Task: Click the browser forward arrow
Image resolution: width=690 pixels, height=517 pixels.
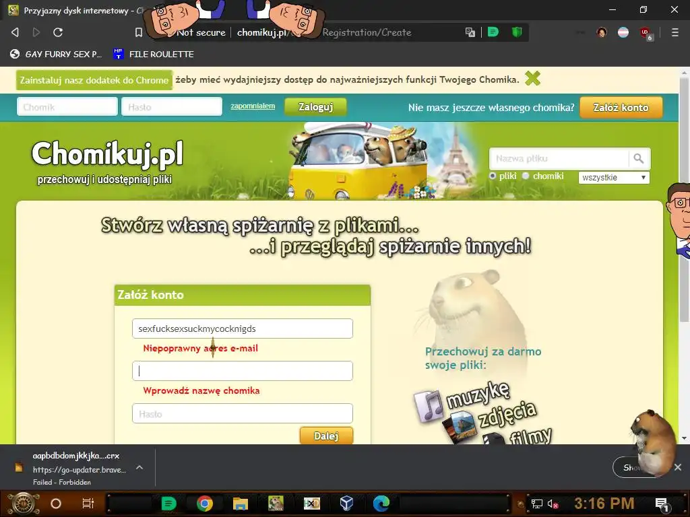Action: tap(36, 32)
